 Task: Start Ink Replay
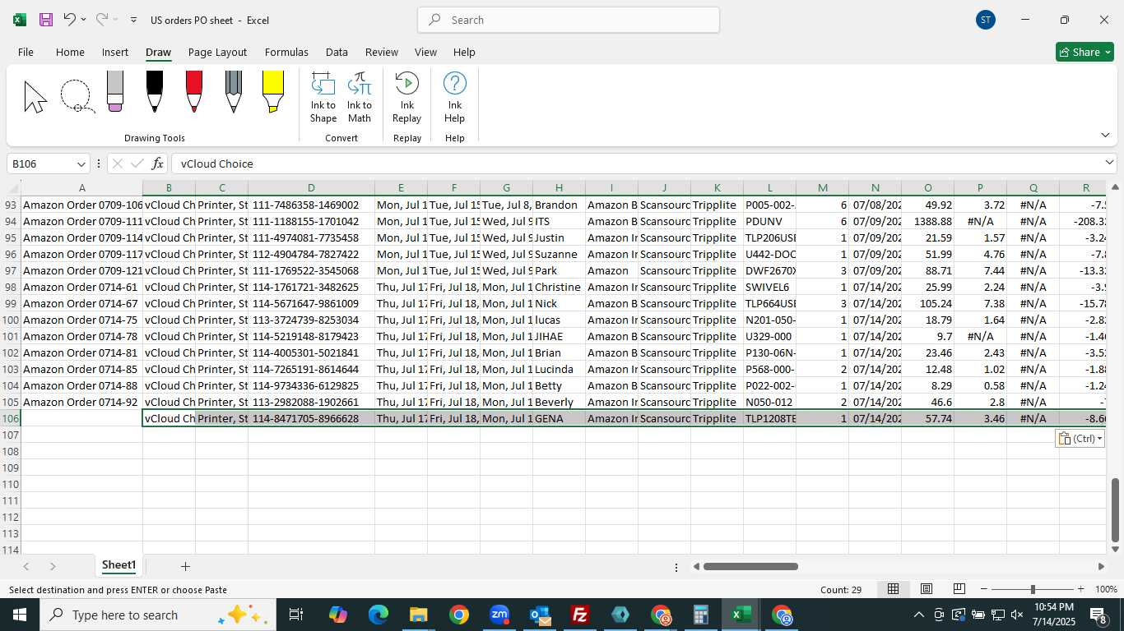click(x=406, y=98)
